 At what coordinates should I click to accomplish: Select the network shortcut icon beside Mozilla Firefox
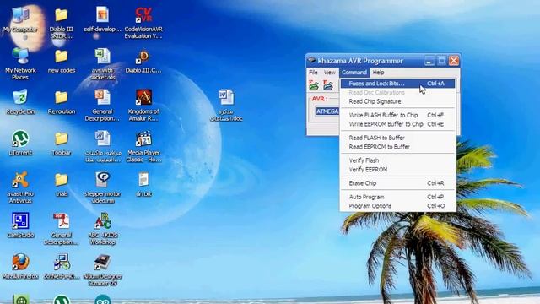point(62,267)
